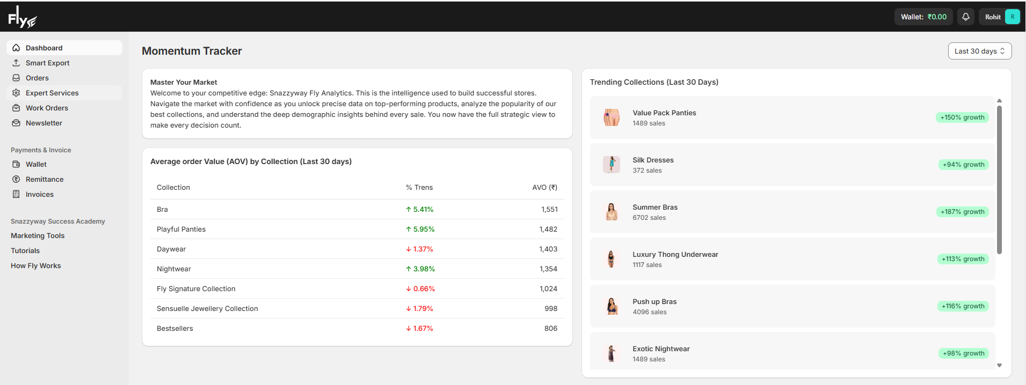Open the notifications bell icon

pos(966,17)
